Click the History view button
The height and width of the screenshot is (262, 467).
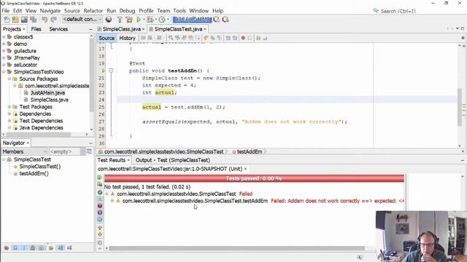[127, 38]
